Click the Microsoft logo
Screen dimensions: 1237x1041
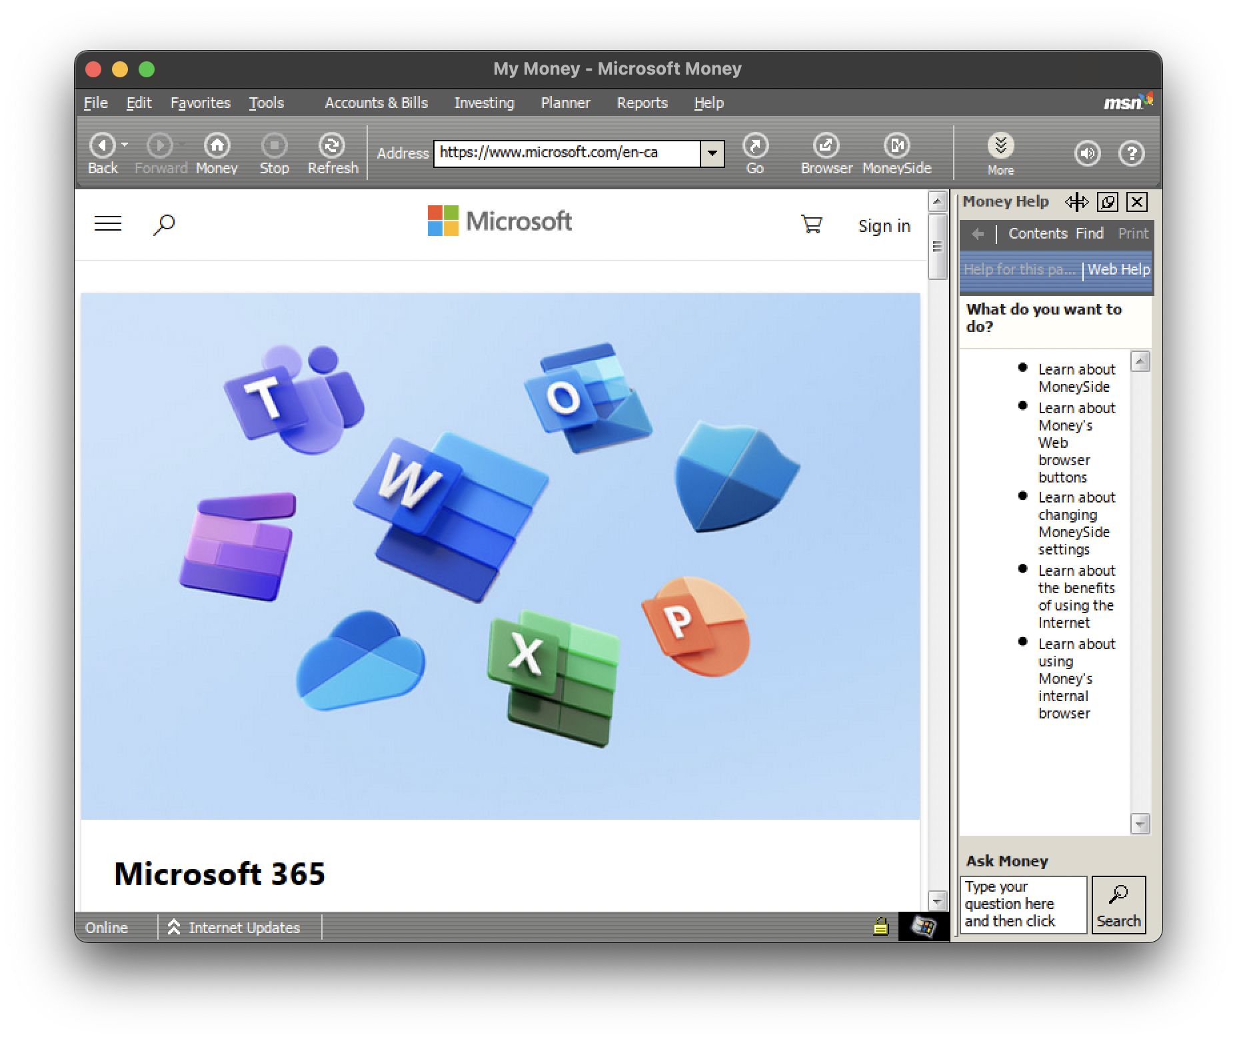click(500, 221)
